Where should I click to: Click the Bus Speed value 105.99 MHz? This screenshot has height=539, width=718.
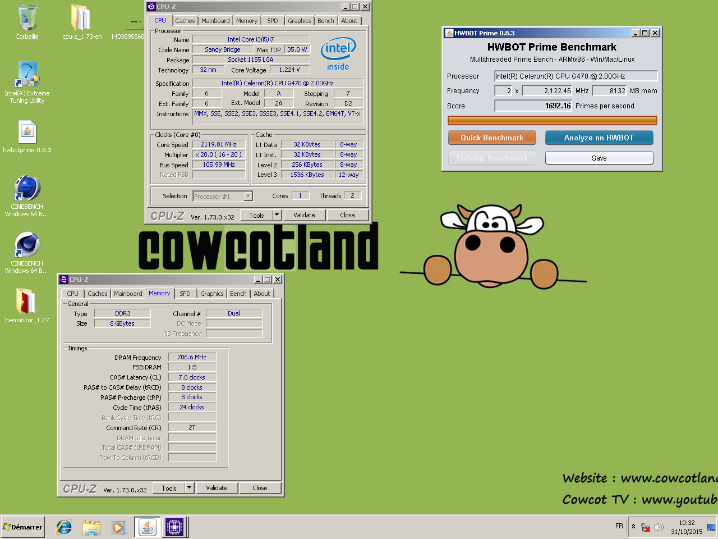219,165
